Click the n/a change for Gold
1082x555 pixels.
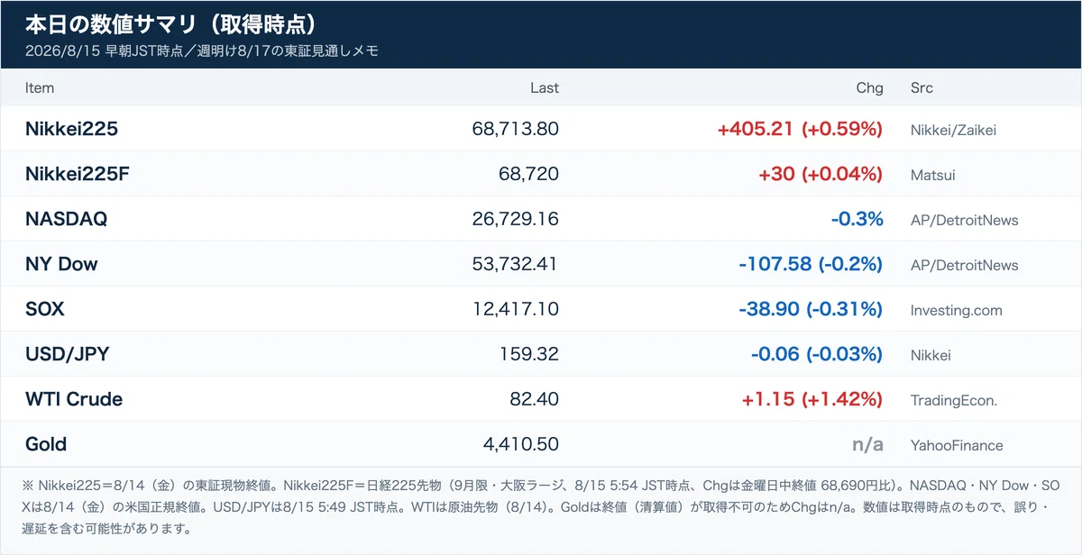(868, 444)
